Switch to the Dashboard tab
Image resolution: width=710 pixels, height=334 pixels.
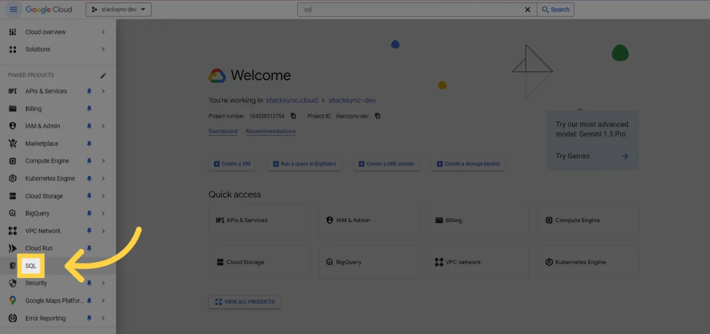tap(223, 131)
